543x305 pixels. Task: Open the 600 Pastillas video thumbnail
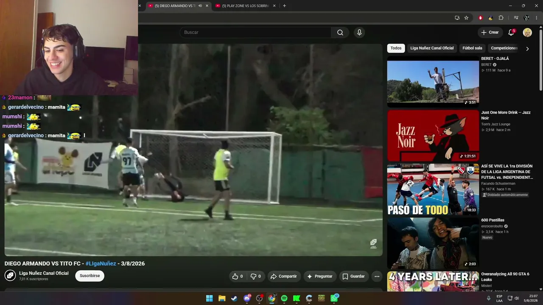(433, 243)
